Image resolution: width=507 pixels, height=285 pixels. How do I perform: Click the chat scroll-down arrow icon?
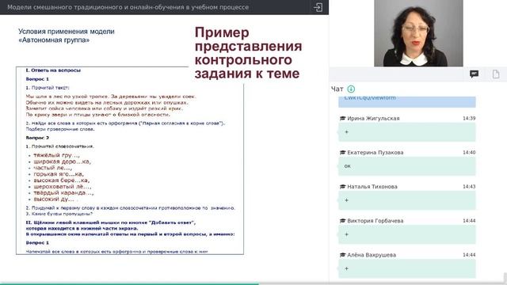pos(351,89)
